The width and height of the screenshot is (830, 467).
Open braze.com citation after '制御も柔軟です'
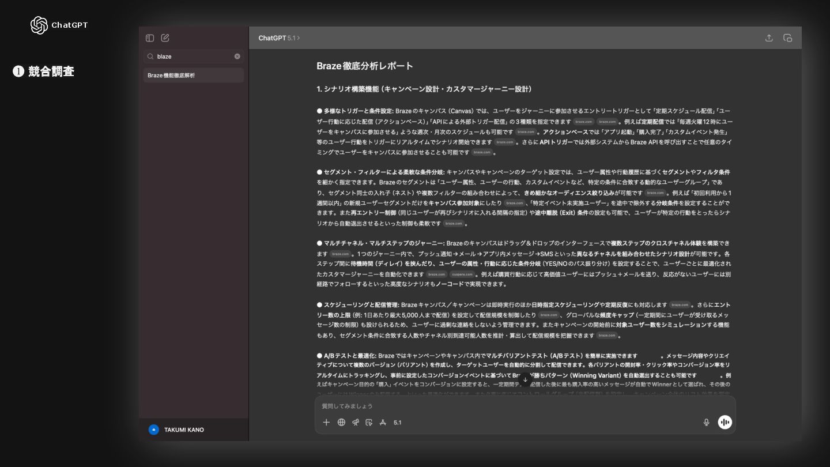pos(454,224)
